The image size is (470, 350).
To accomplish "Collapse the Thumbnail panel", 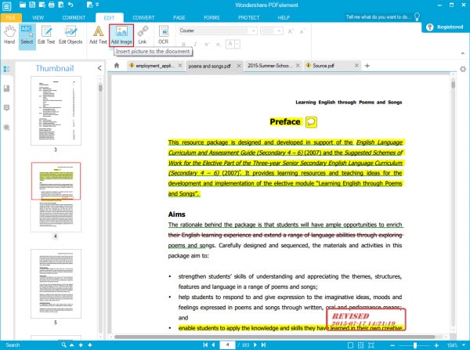I will click(x=99, y=68).
